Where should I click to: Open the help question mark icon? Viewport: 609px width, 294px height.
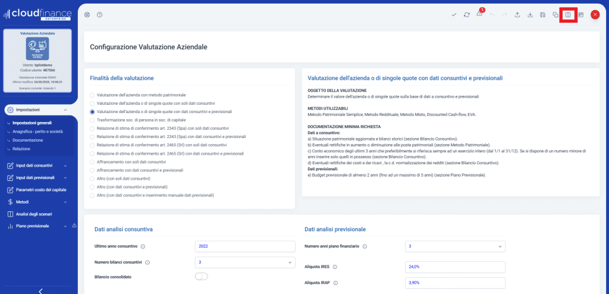point(99,15)
